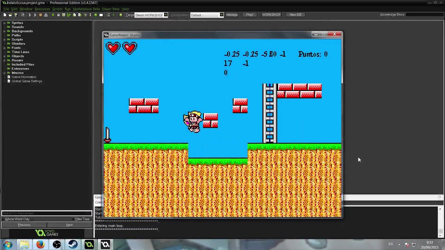Click the Previous search result button

[x=24, y=225]
